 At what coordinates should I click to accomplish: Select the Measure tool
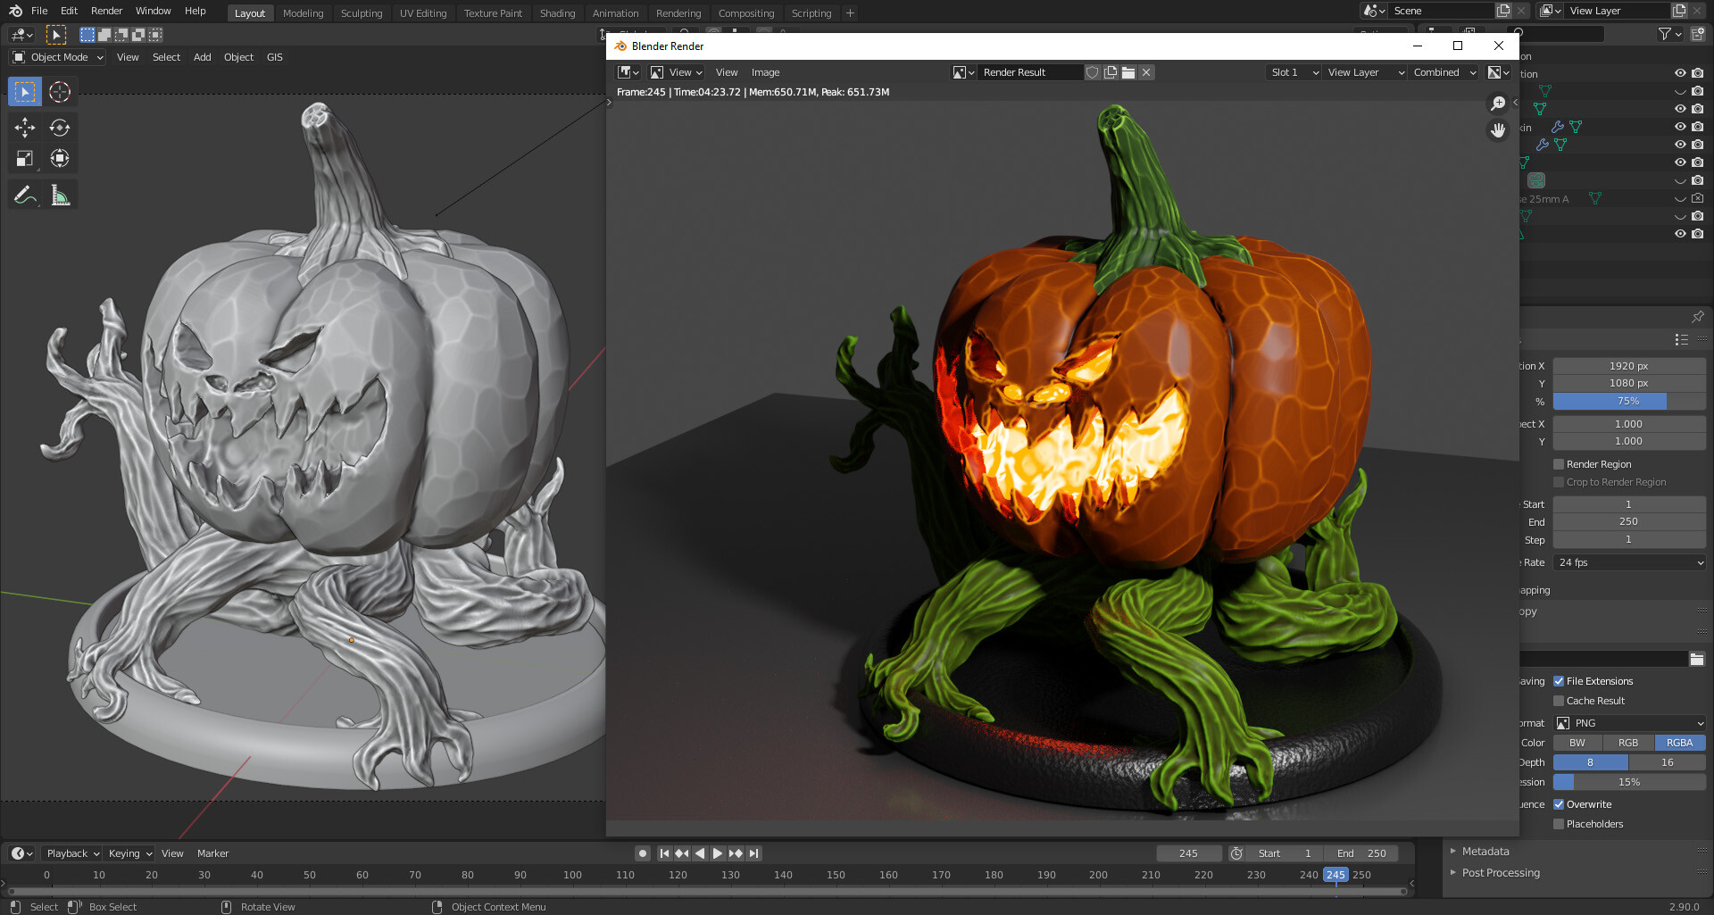(x=59, y=194)
